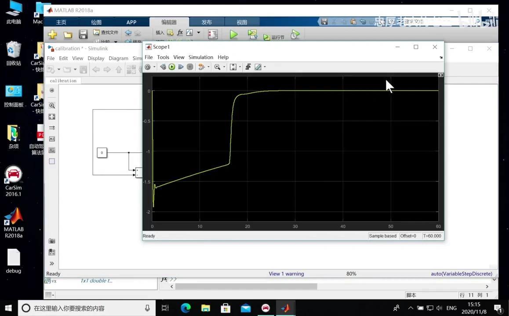509x316 pixels.
Task: Click the Save icon in MATLAB toolstrip
Action: (83, 34)
